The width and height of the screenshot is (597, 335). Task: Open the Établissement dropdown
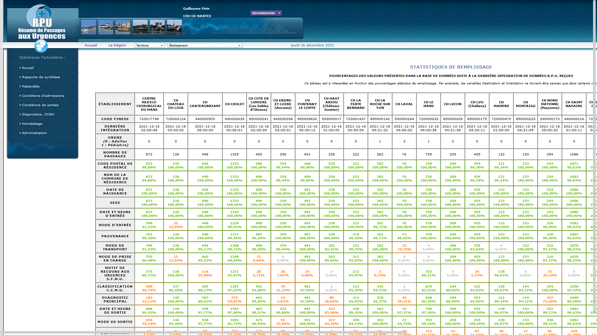[205, 45]
